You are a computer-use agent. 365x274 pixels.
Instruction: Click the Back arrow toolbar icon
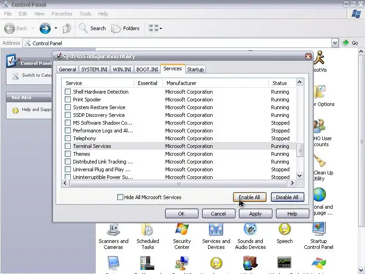(x=10, y=28)
